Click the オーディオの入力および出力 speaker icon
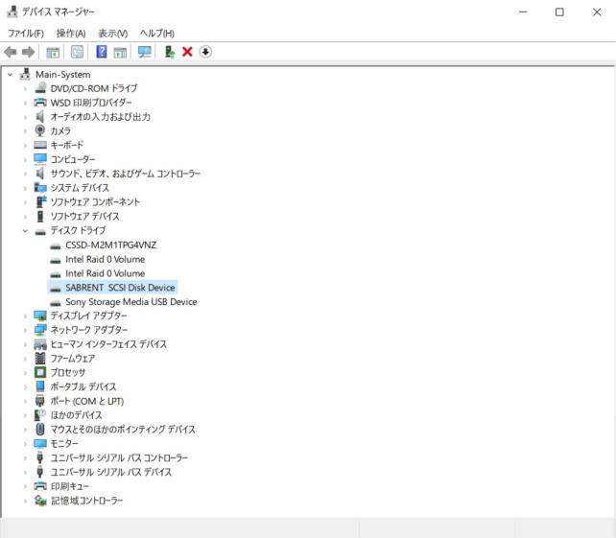The image size is (616, 538). pyautogui.click(x=40, y=117)
